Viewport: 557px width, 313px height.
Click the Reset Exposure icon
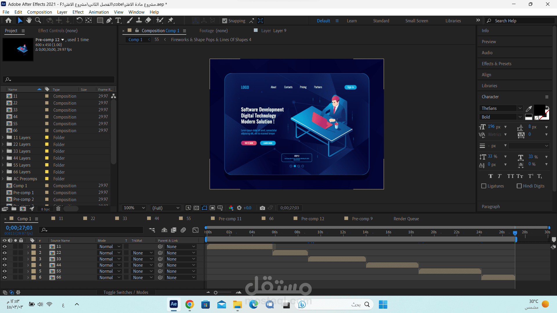click(x=239, y=208)
